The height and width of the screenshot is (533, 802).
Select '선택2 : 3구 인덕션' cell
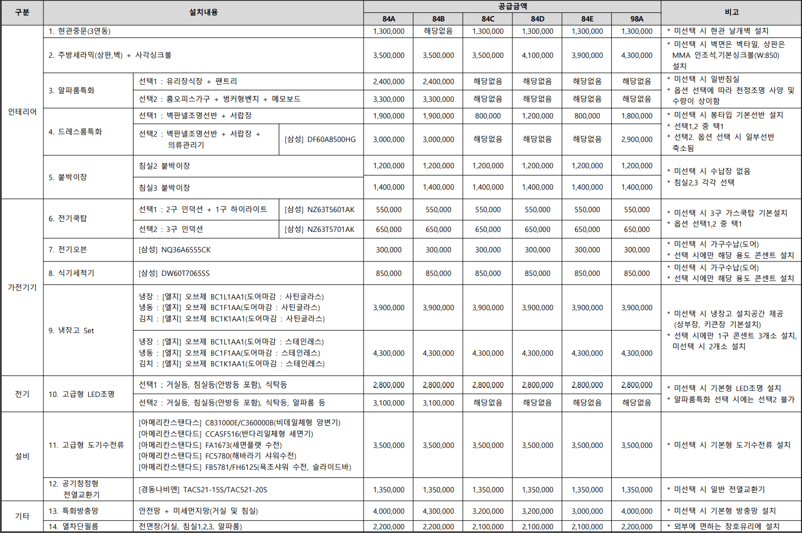coord(206,229)
